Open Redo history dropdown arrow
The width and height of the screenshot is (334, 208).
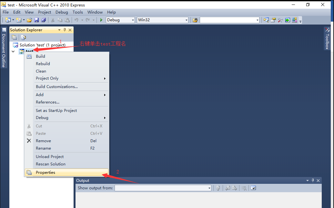click(93, 20)
